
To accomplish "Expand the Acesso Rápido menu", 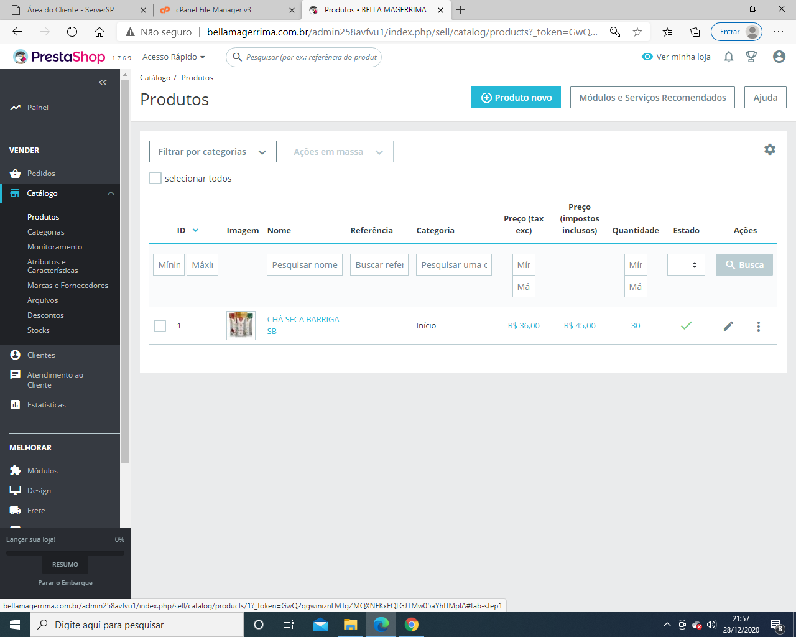I will [174, 57].
